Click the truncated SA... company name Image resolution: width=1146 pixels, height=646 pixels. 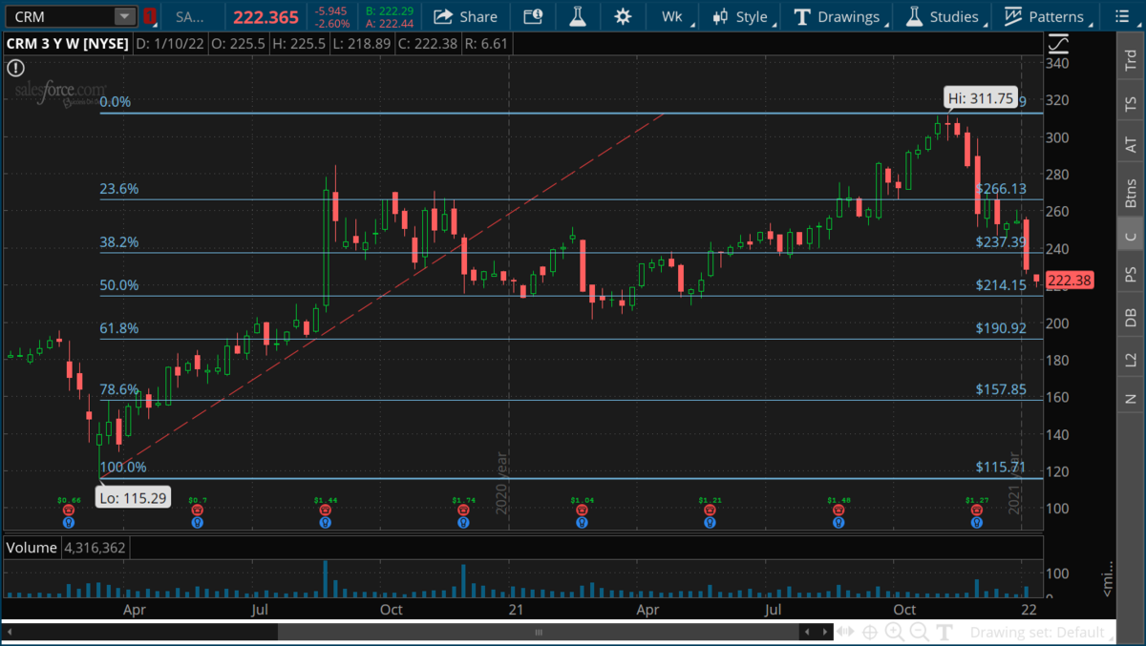[190, 16]
